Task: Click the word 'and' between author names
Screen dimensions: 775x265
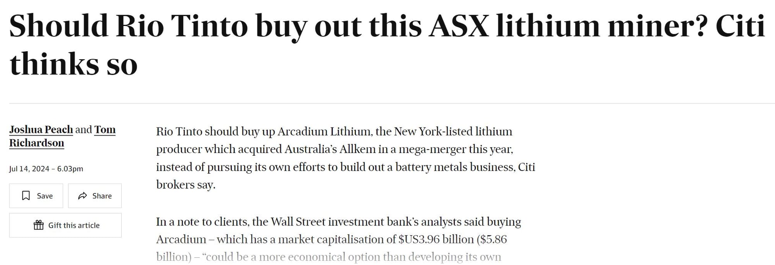Action: pos(83,129)
